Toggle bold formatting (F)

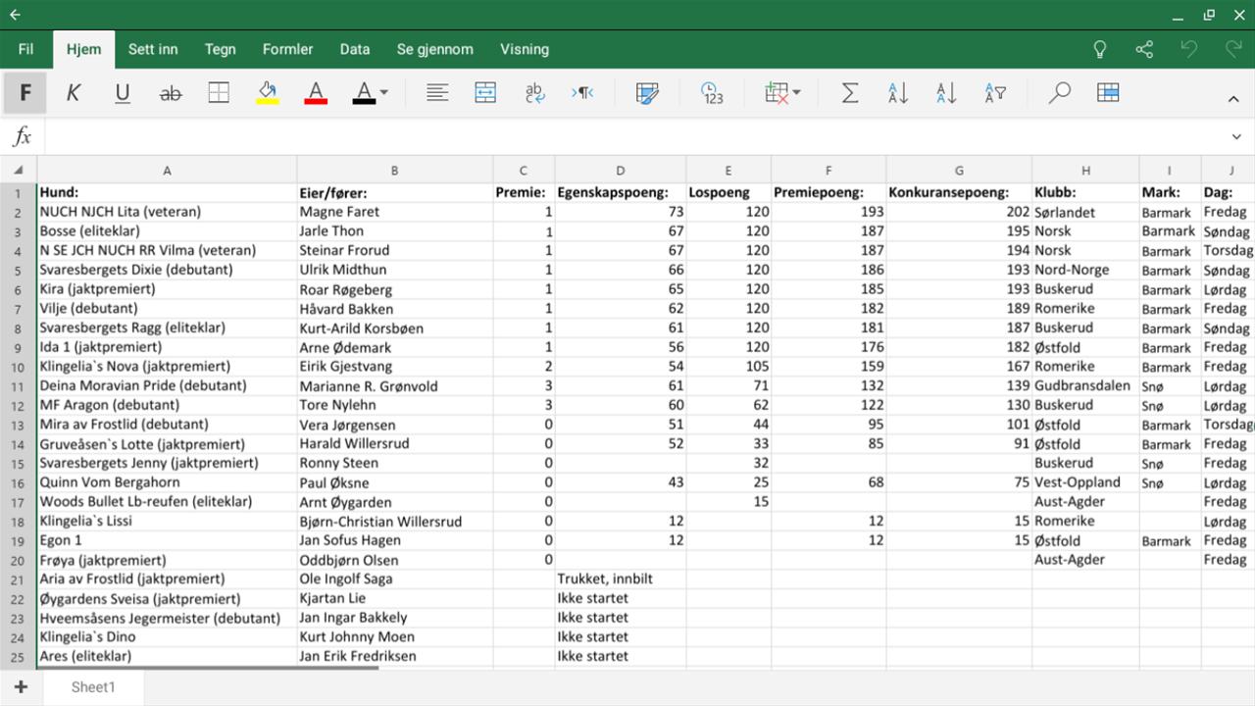pyautogui.click(x=25, y=93)
